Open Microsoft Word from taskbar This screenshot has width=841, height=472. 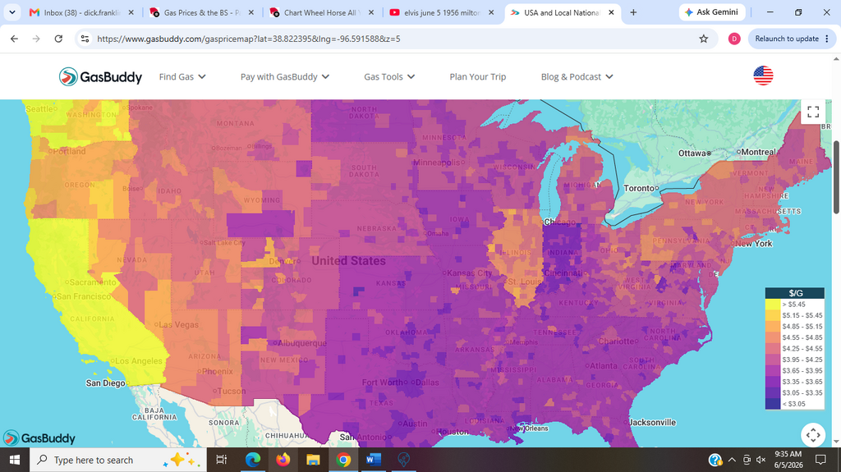[x=374, y=460]
